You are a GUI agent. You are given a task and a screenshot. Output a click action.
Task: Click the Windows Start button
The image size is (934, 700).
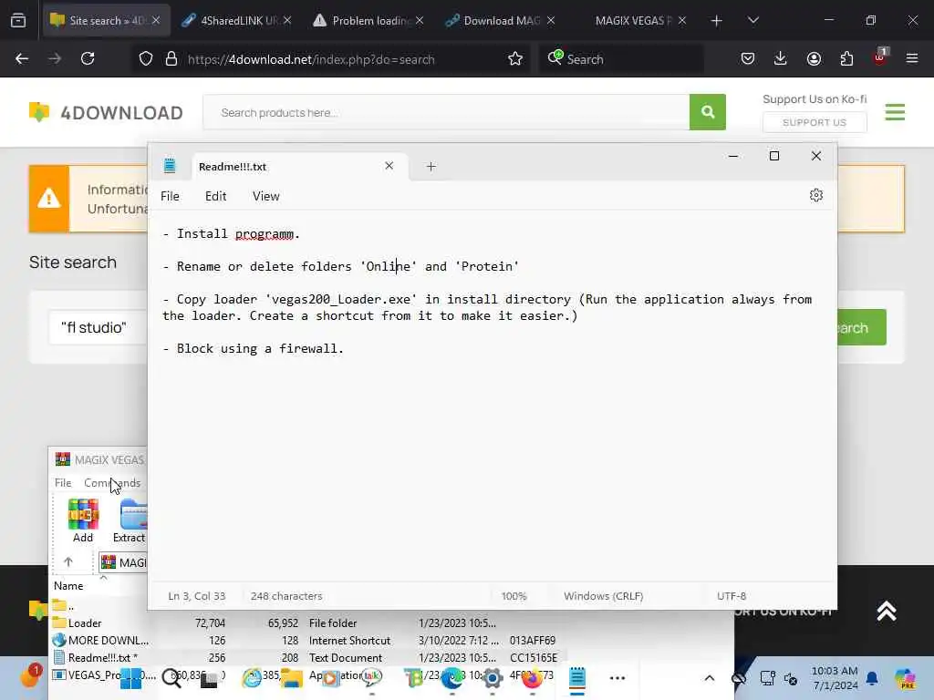tap(131, 678)
